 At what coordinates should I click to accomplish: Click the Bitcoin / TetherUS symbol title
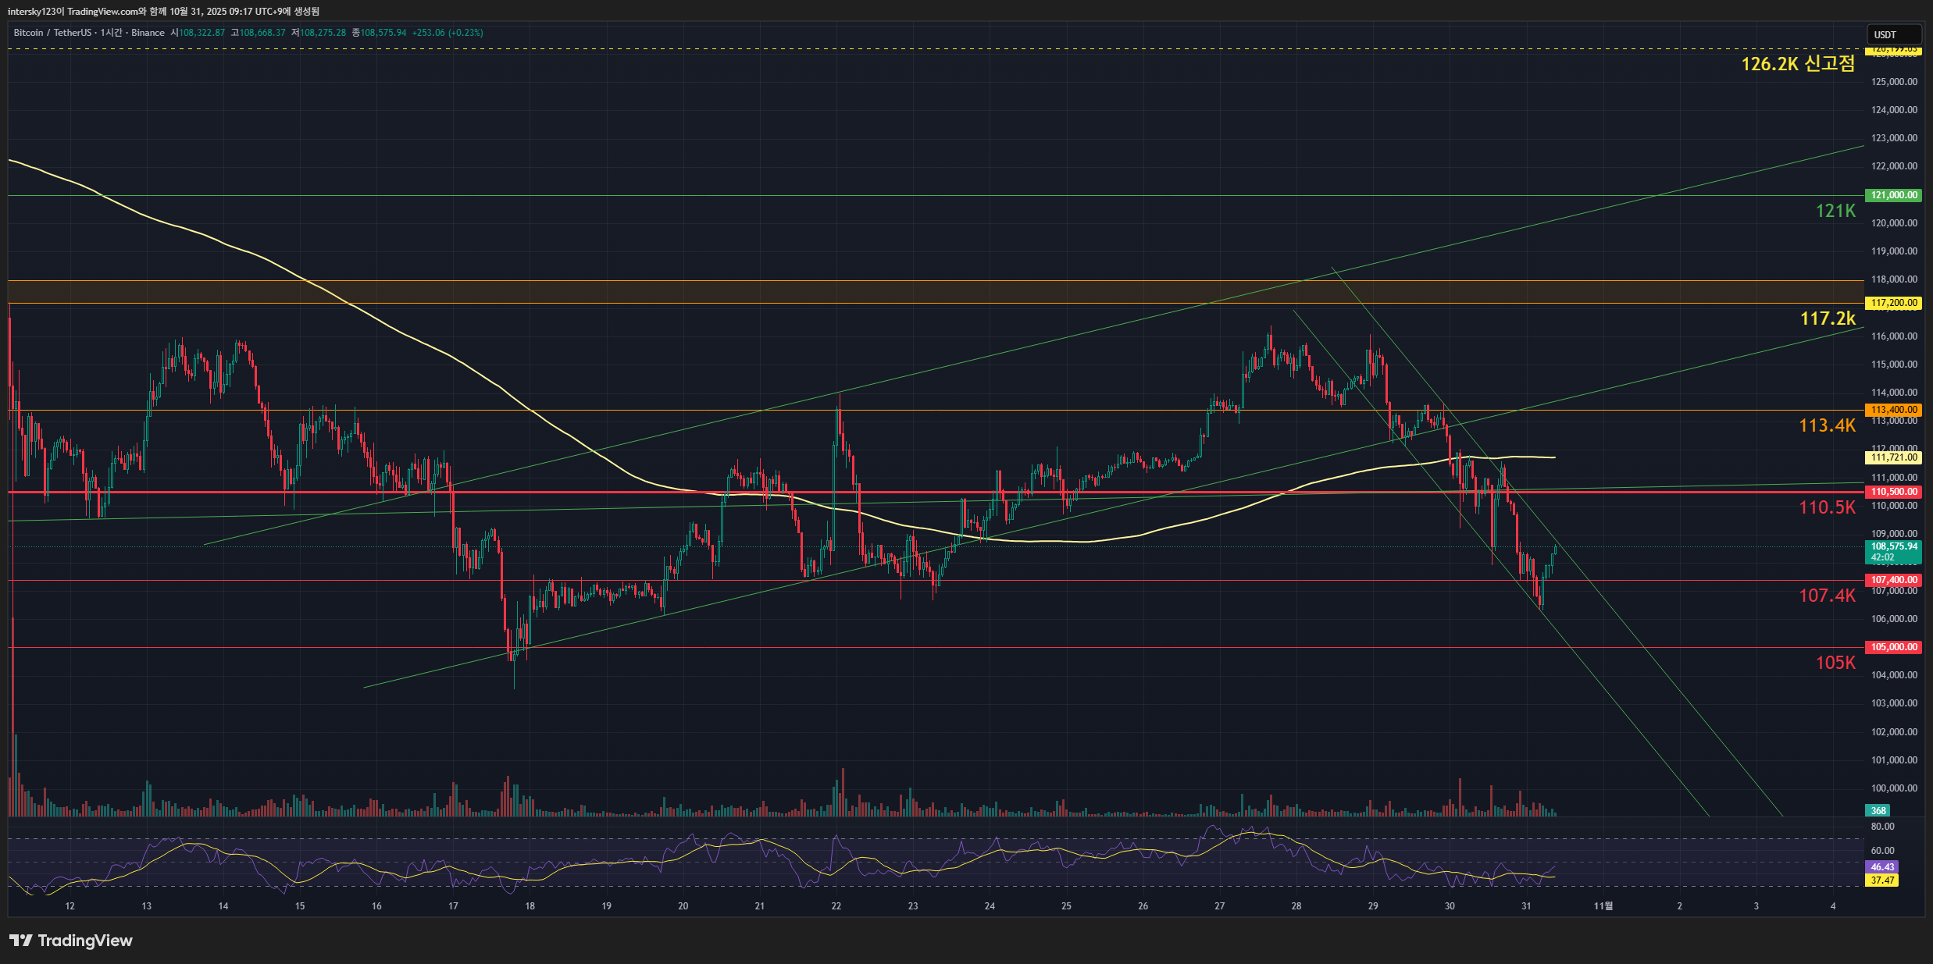52,33
